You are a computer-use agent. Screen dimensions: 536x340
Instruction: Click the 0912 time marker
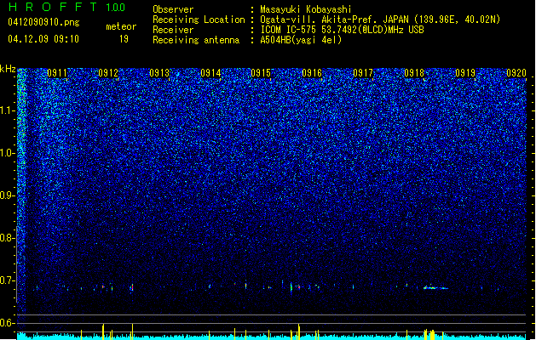point(108,73)
